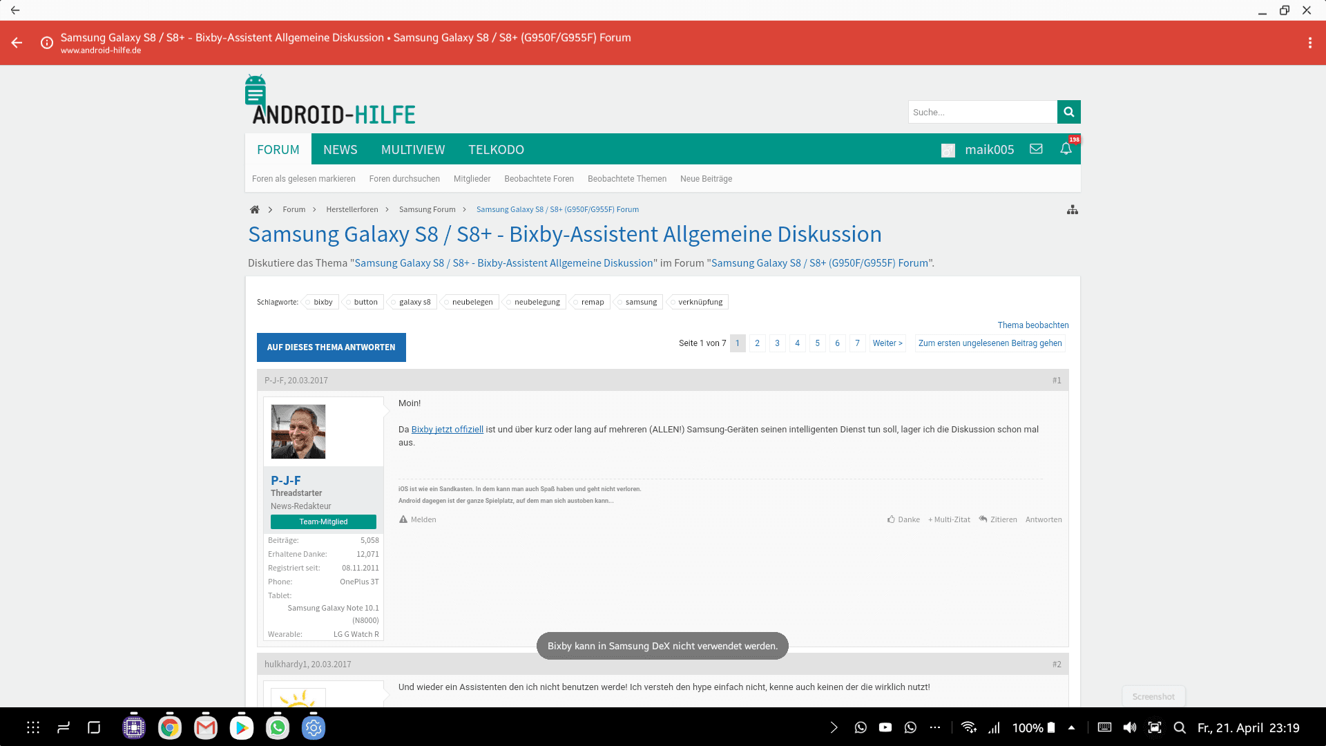Screen dimensions: 1326x746
Task: Open Settings gear app in taskbar
Action: 314,727
